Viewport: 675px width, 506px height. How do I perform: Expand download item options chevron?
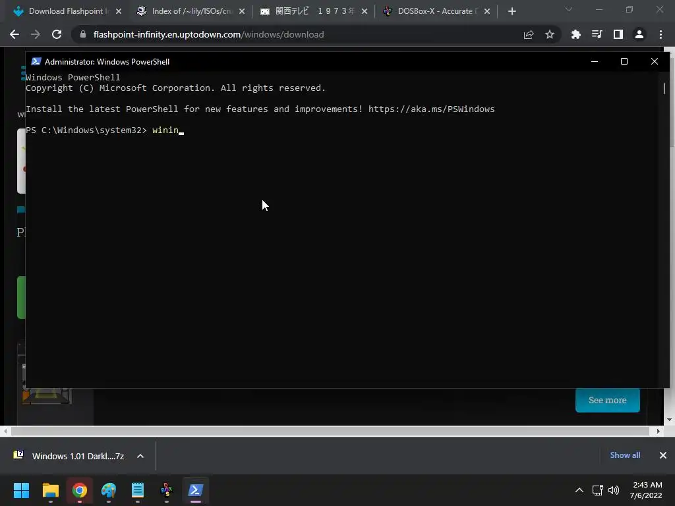pos(140,456)
